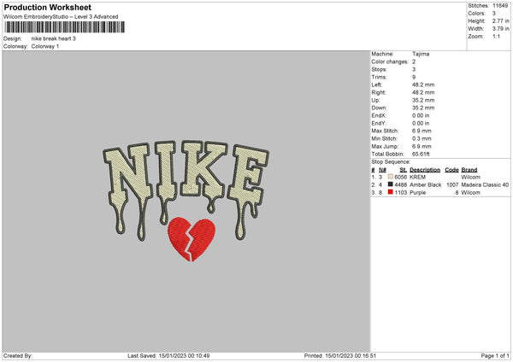Click the Total Bobbin value 65.61ft
The width and height of the screenshot is (513, 362).
tap(421, 155)
